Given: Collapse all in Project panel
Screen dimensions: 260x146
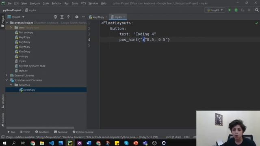Looking at the screenshot, I should (68, 17).
